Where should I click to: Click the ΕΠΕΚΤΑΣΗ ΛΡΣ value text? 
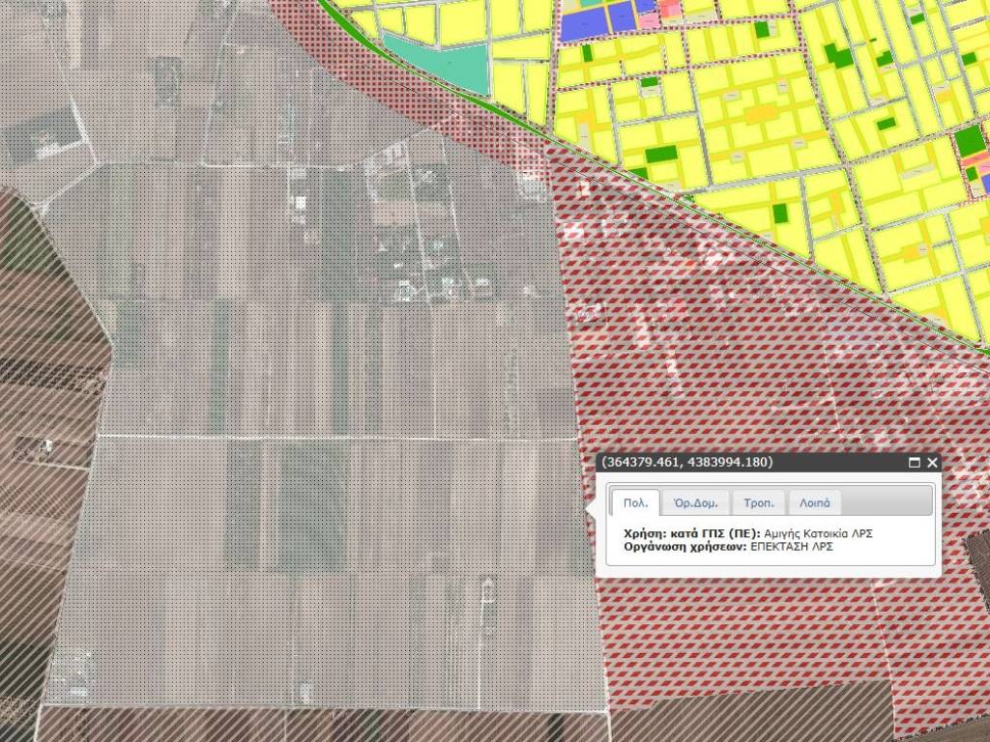tap(792, 547)
